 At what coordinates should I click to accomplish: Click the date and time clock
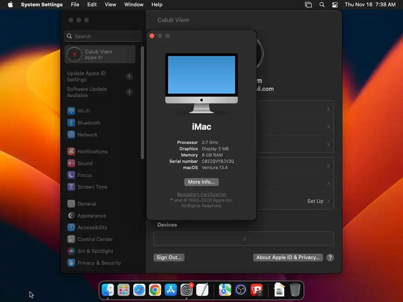tap(370, 5)
